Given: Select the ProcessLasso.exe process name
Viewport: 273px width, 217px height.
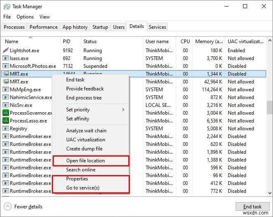Looking at the screenshot, I should point(28,121).
